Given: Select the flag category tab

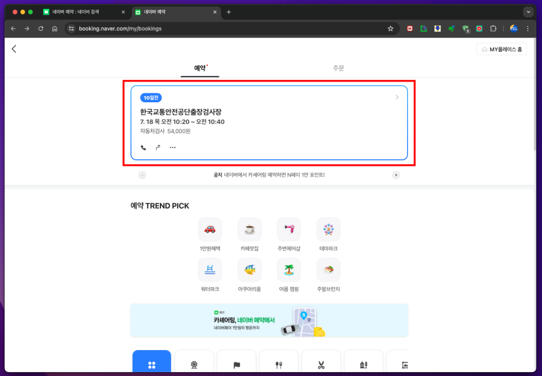Looking at the screenshot, I should (x=237, y=361).
